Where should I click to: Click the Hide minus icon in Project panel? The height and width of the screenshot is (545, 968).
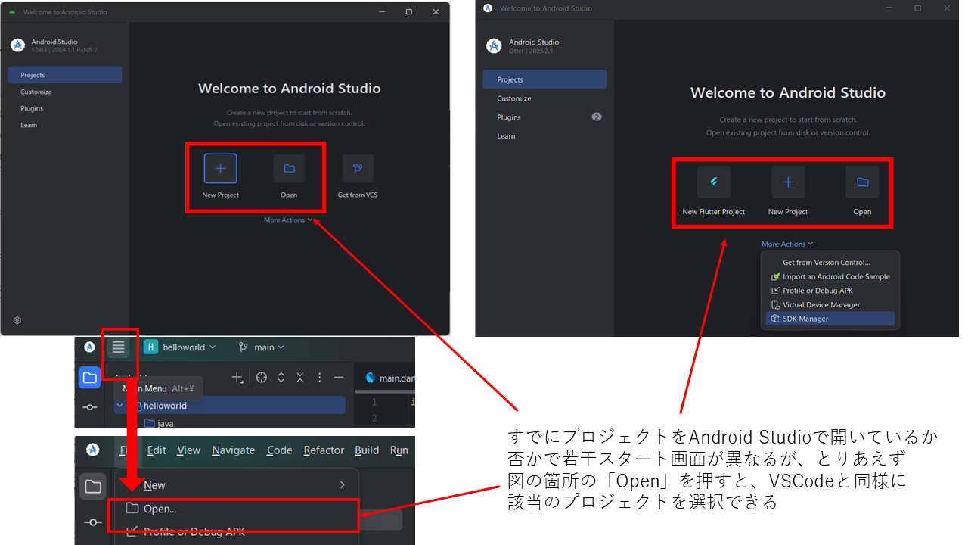tap(339, 377)
